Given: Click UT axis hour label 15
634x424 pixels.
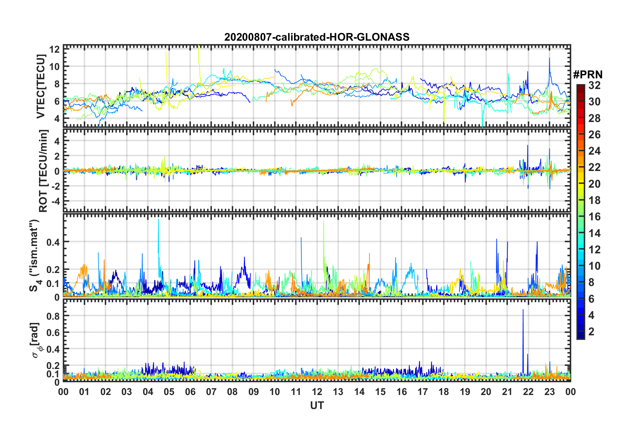Looking at the screenshot, I should [380, 392].
